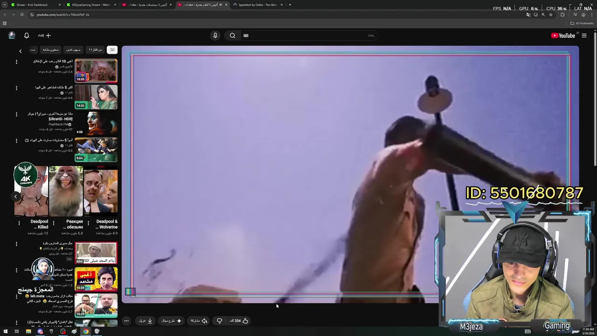Open the more actions three-dot button
Image resolution: width=597 pixels, height=336 pixels.
pos(126,321)
